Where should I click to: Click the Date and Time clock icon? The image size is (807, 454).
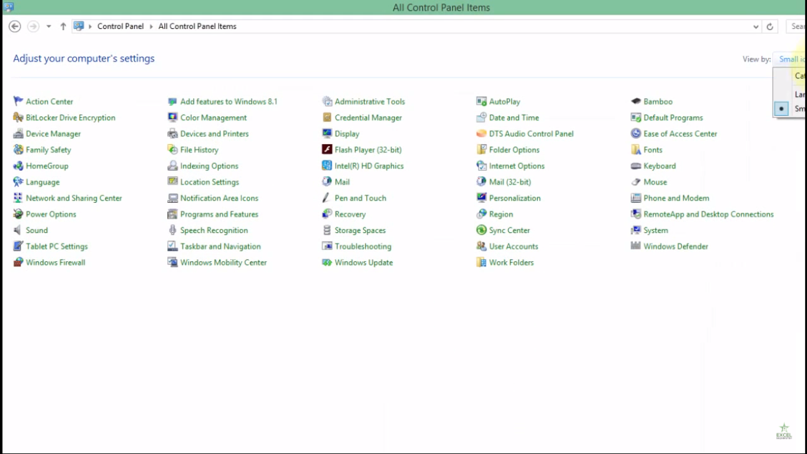point(481,118)
